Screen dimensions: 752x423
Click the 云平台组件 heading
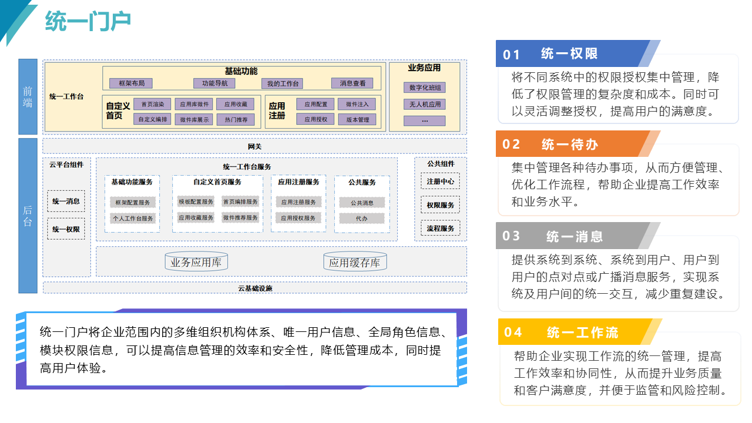tap(66, 164)
